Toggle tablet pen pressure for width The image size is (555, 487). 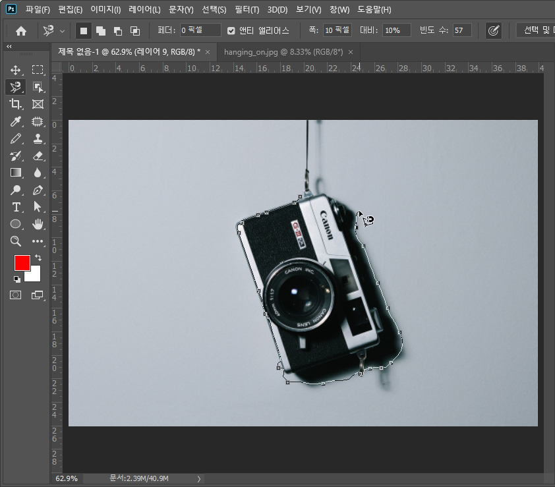pos(494,31)
